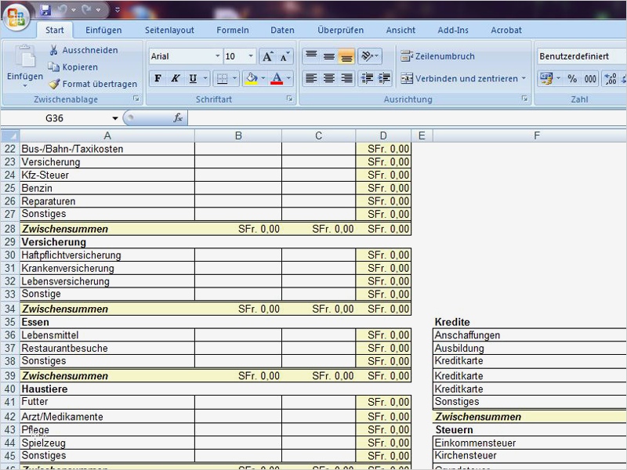This screenshot has width=627, height=470.
Task: Align text to top
Action: tap(311, 56)
